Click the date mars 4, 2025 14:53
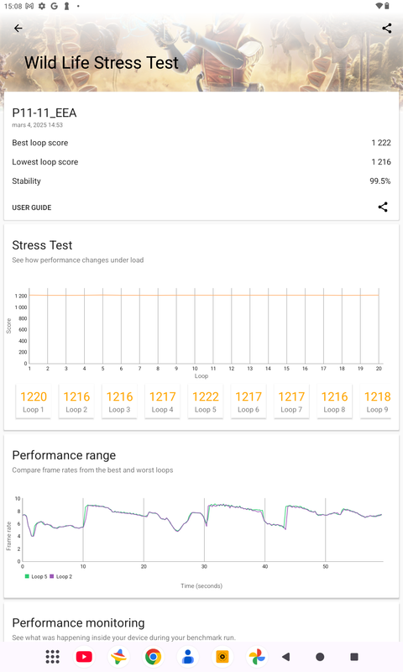 click(x=37, y=125)
